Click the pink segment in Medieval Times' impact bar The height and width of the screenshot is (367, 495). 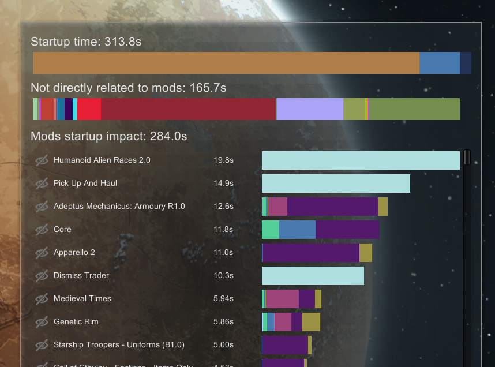(x=282, y=299)
